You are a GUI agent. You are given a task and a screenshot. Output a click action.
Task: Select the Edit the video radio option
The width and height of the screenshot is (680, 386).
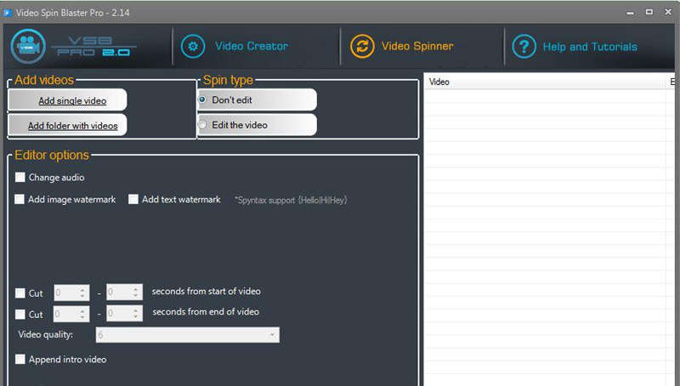202,125
